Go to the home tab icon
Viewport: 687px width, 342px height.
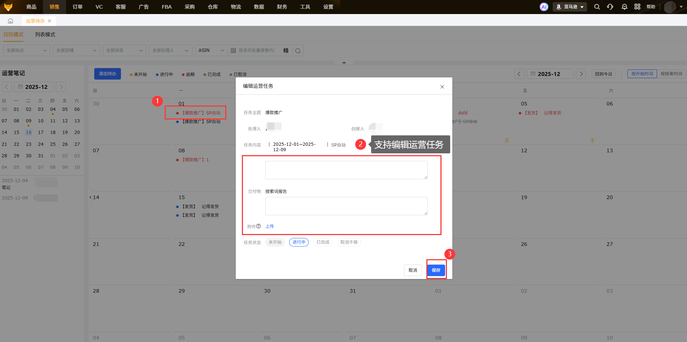click(x=10, y=21)
